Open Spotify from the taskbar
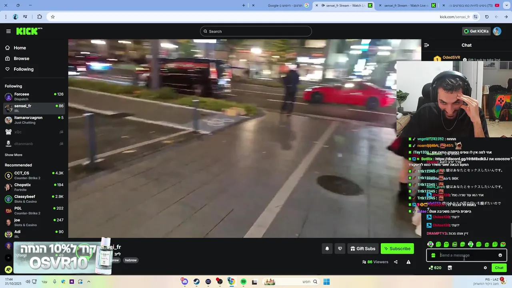Viewport: 512px width, 288px height. (243, 282)
